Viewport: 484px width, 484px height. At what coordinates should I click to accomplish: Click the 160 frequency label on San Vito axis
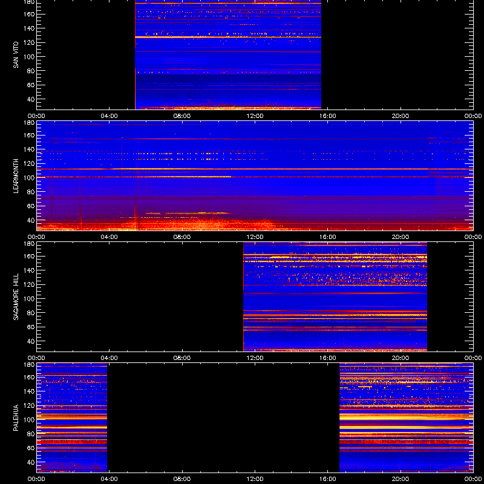[29, 14]
